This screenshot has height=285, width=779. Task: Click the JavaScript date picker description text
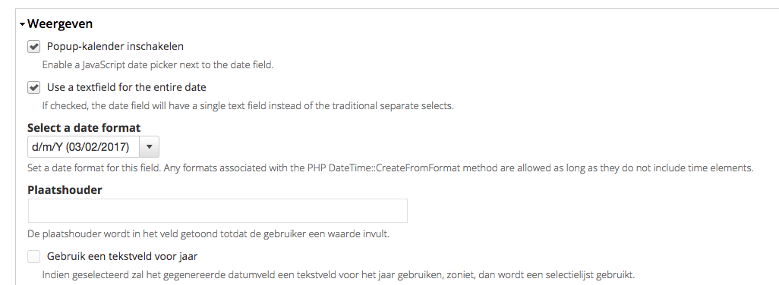(158, 65)
